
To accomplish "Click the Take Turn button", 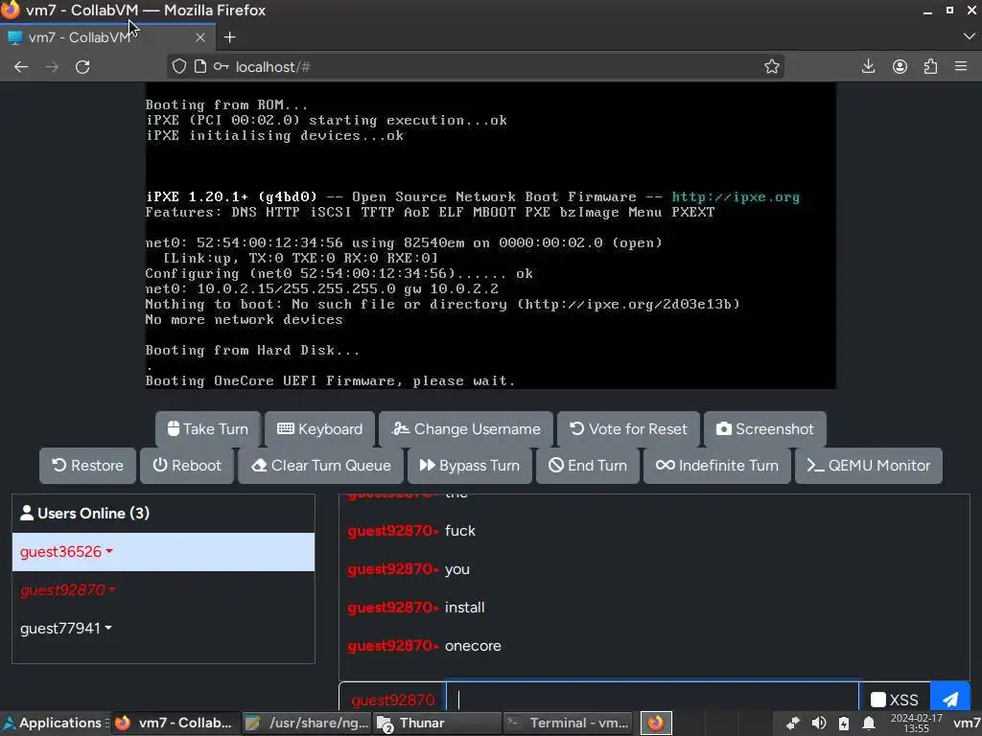I will (208, 428).
